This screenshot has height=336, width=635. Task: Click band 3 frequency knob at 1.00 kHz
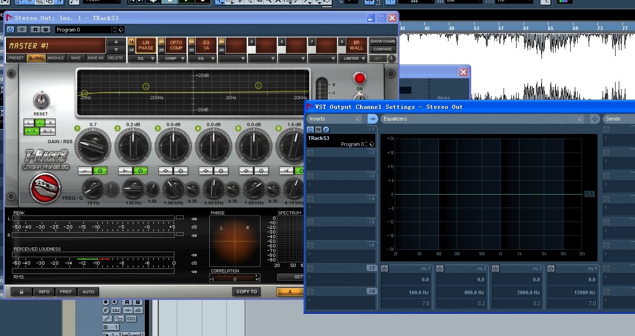pos(174,189)
